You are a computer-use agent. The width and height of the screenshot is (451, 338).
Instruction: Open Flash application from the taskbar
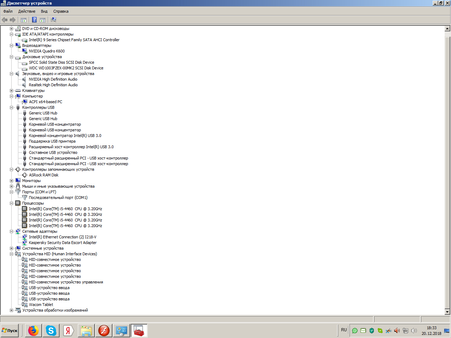click(x=104, y=331)
